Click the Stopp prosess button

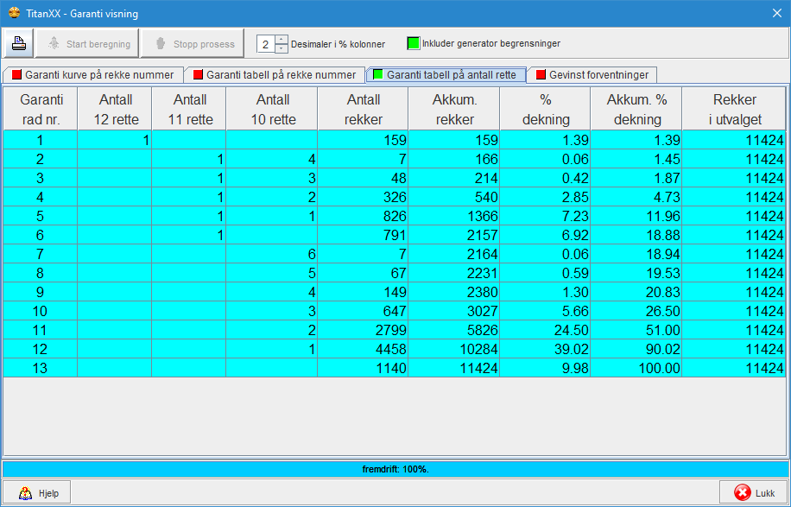pyautogui.click(x=193, y=43)
